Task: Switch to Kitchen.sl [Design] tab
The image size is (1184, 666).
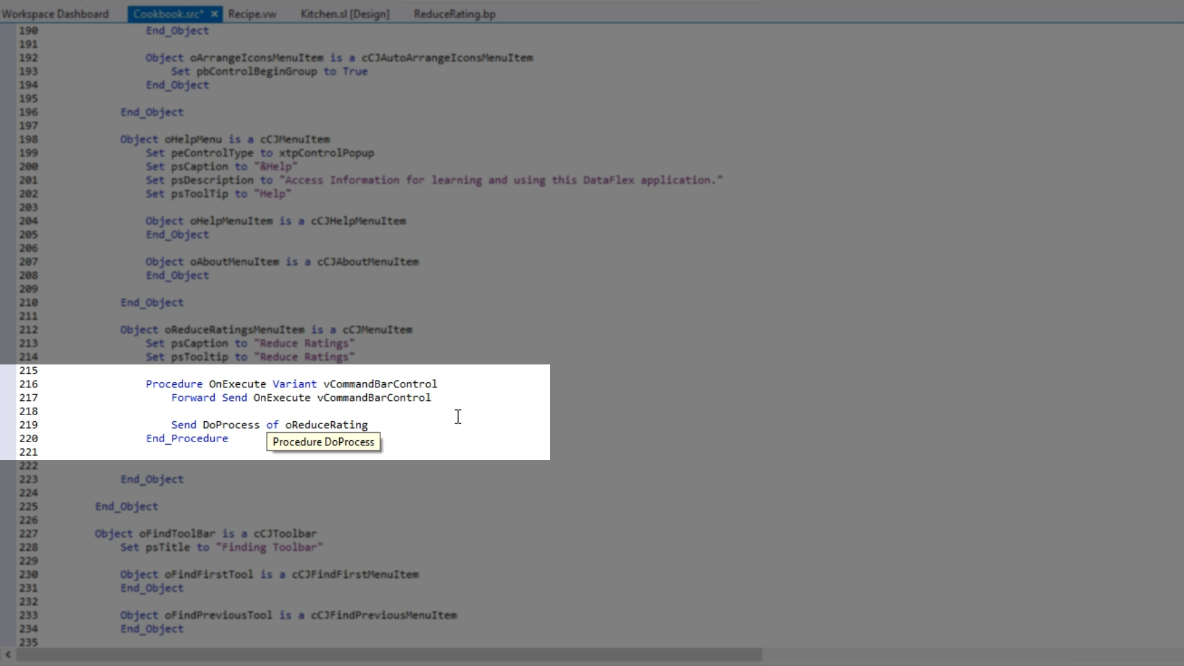Action: (345, 14)
